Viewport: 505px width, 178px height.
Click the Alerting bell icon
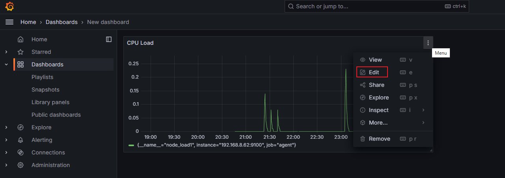[x=20, y=140]
